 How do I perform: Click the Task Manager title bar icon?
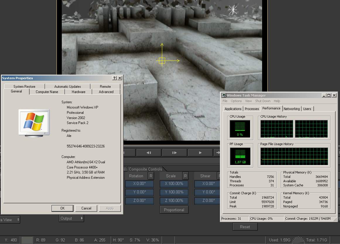[x=224, y=95]
